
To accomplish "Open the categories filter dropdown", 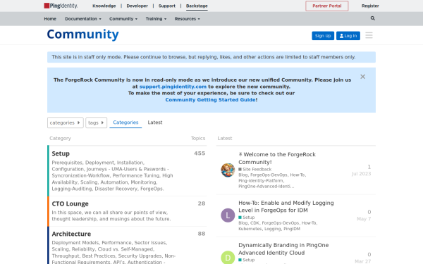I will point(66,122).
